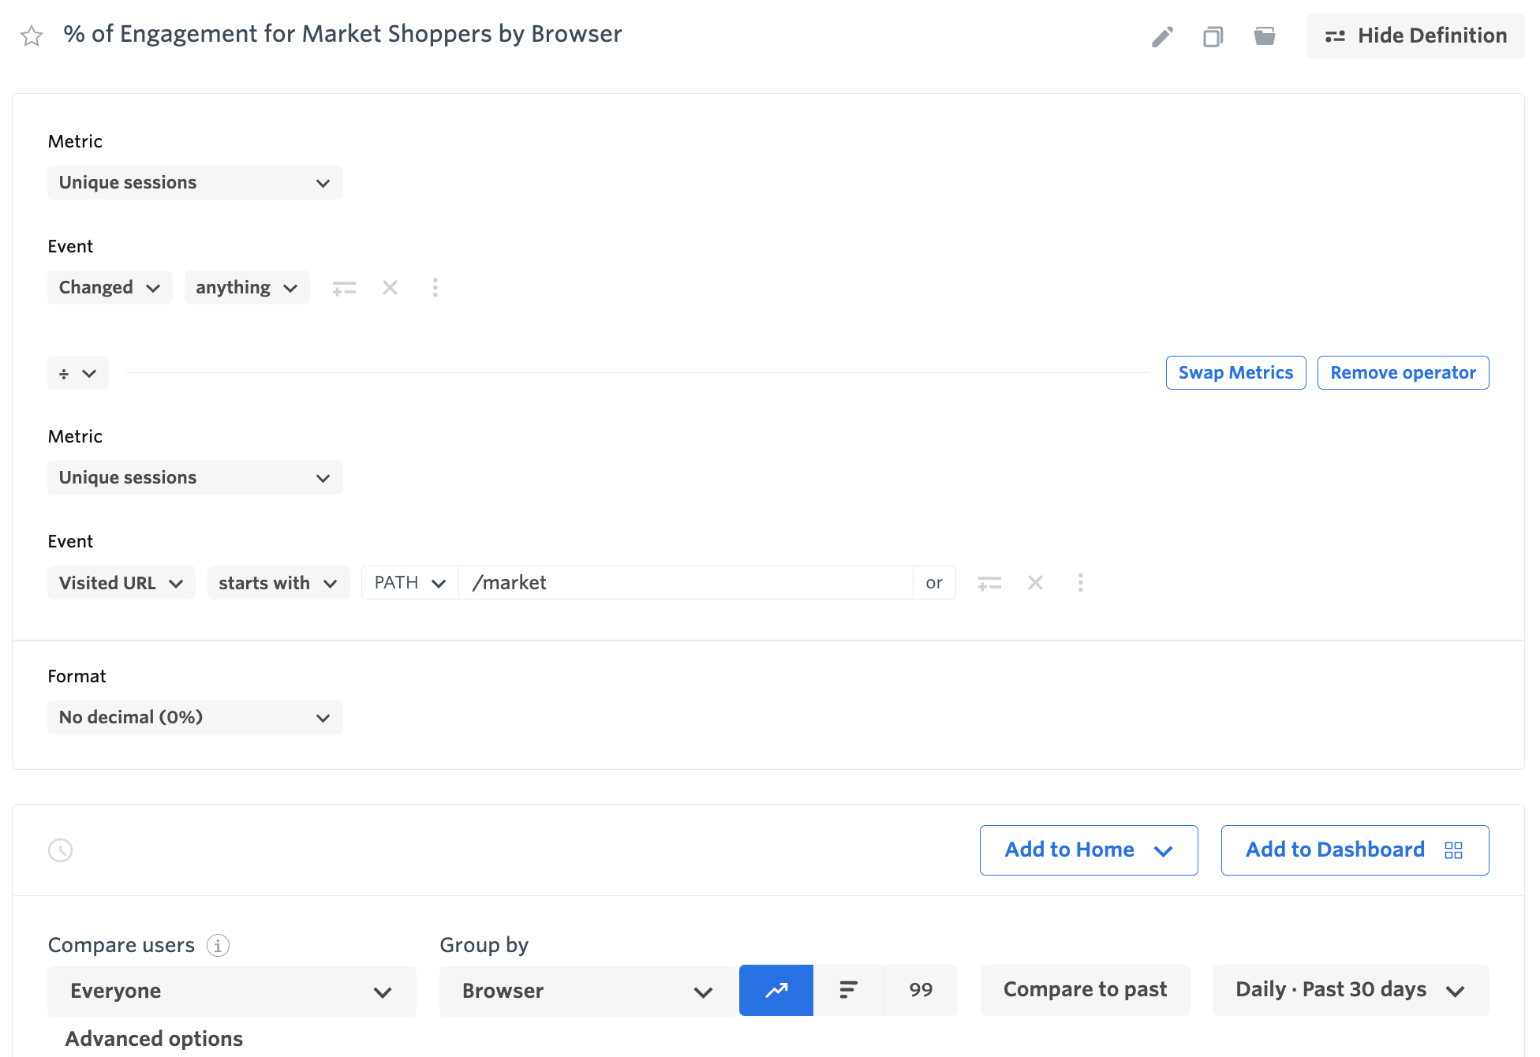Add filter to Changed anything event
This screenshot has width=1540, height=1057.
[x=344, y=288]
